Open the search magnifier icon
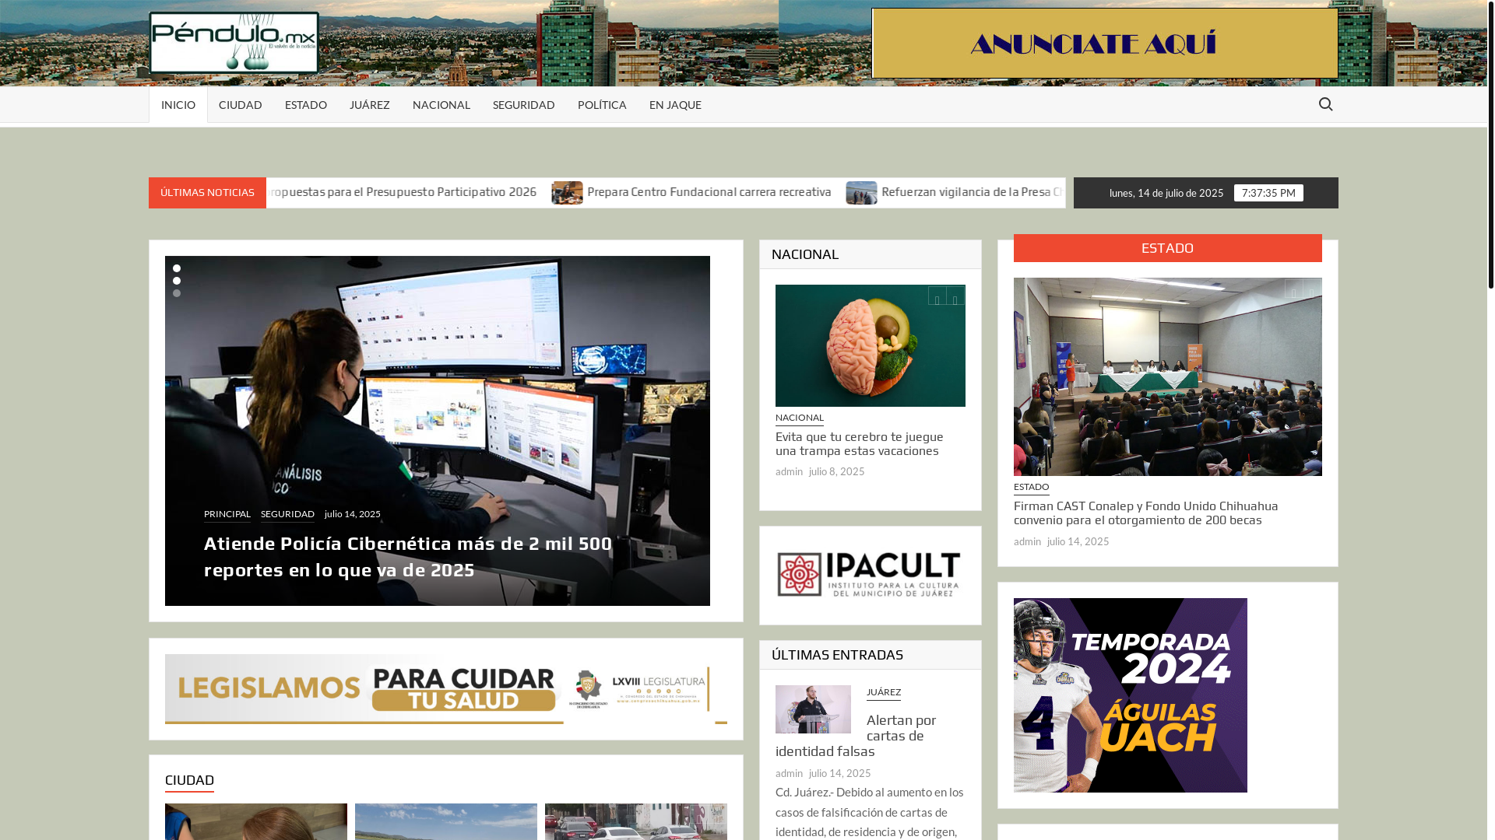The image size is (1495, 840). pos(1325,104)
